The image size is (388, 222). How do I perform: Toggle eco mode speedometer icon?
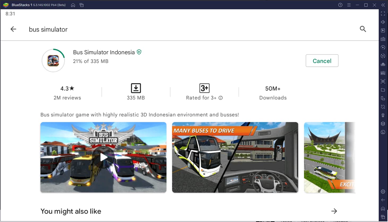(383, 132)
